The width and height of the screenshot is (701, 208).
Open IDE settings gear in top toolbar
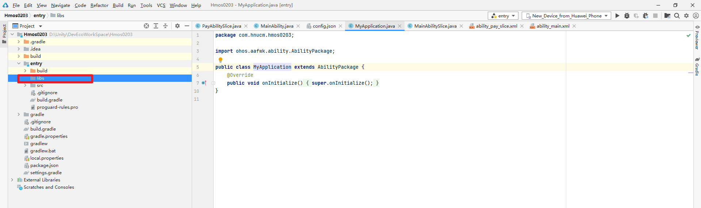click(x=686, y=16)
